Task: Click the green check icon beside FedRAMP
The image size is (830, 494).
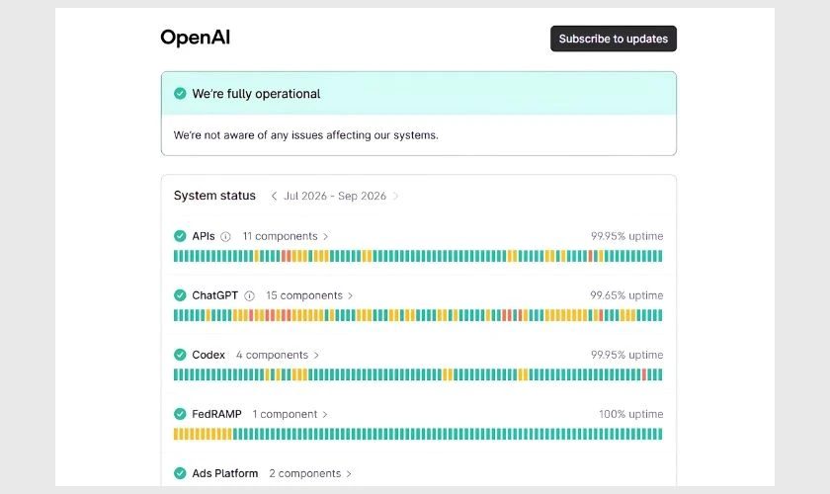Action: [180, 414]
